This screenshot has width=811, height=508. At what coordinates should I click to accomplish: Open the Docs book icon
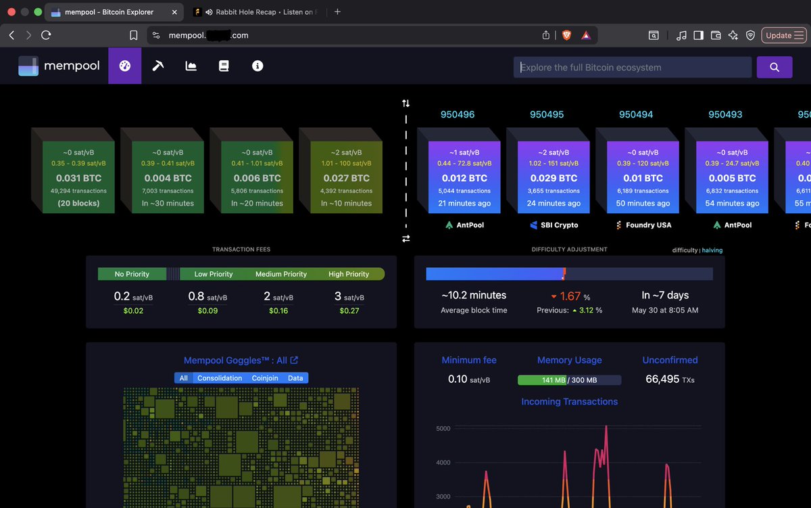point(224,66)
